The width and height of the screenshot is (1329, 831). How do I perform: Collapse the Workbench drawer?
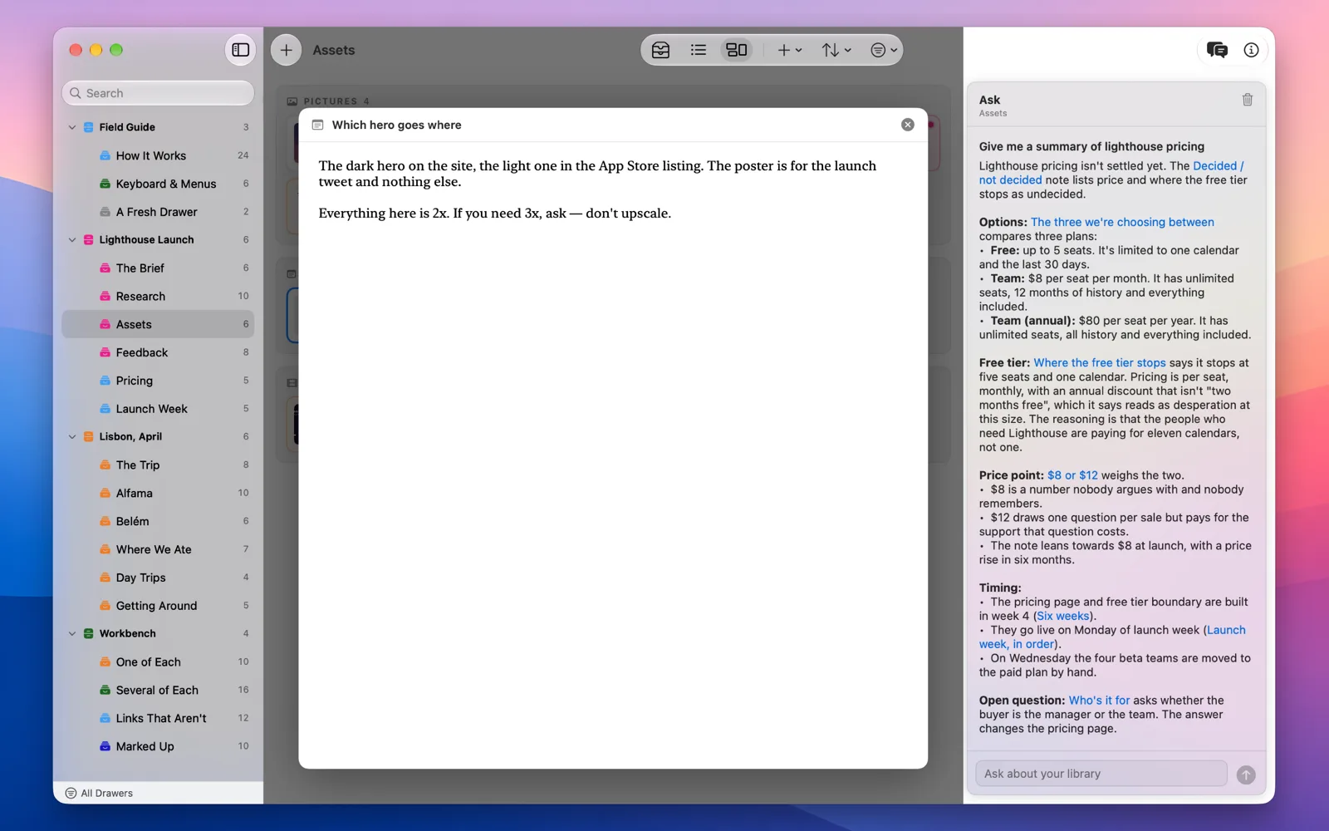tap(72, 633)
